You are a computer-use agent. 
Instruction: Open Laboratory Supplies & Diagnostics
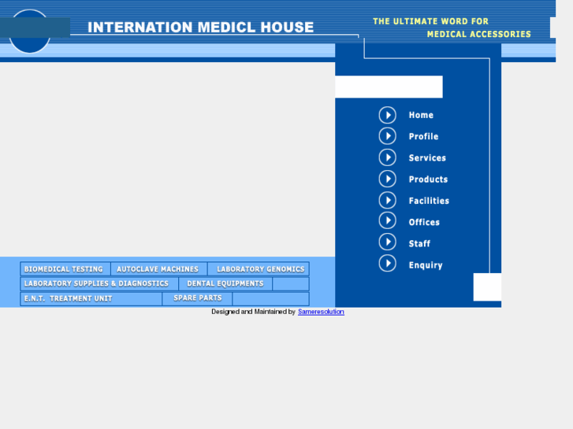99,283
